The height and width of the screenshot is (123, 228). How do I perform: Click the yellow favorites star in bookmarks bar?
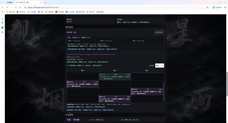pyautogui.click(x=2, y=12)
